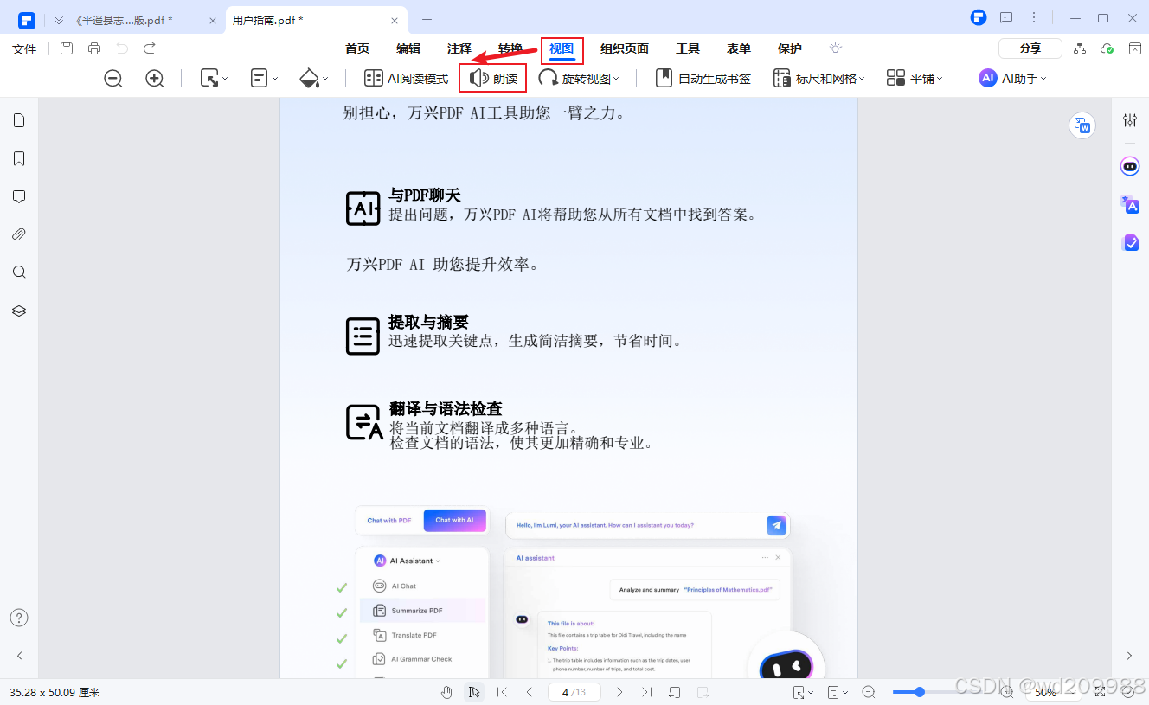Go to the next page
Screen dimensions: 1149x705
pyautogui.click(x=619, y=692)
